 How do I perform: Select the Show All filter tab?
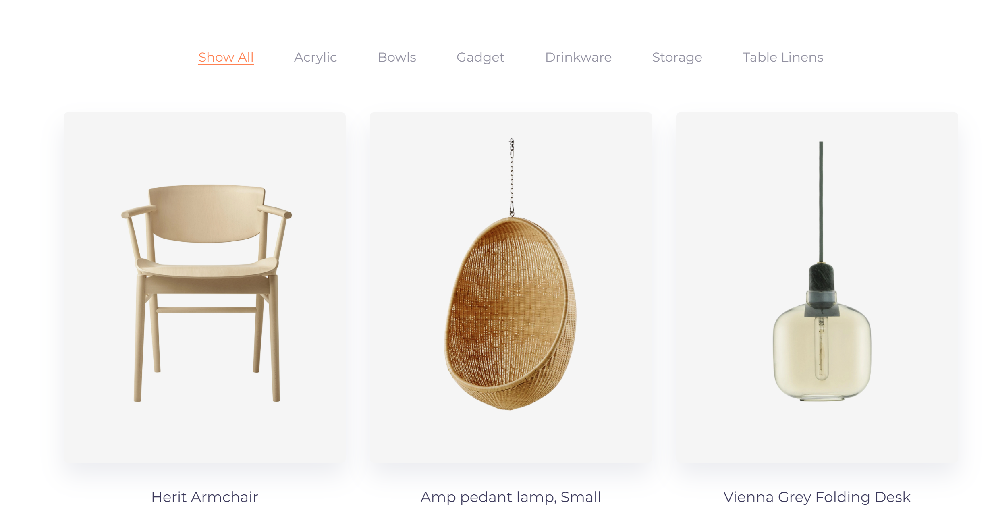point(226,57)
